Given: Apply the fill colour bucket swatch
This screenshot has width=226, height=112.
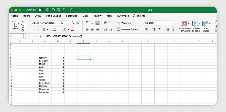Looking at the screenshot, I should click(65, 29).
